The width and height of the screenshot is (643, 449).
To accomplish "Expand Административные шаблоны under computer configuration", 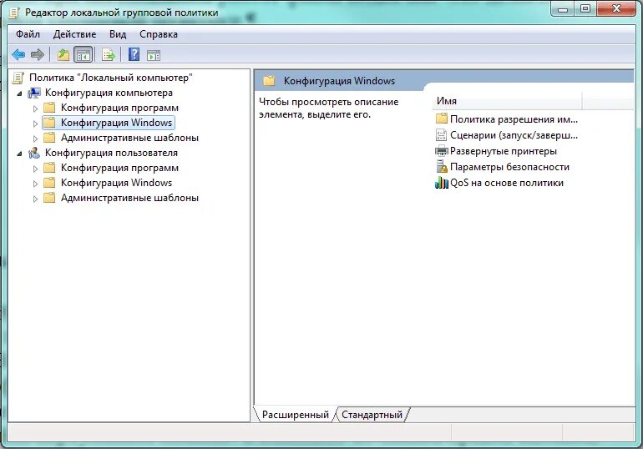I will click(x=35, y=139).
